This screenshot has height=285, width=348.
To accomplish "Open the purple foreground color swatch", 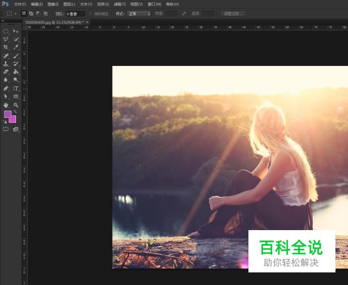I will 8,114.
